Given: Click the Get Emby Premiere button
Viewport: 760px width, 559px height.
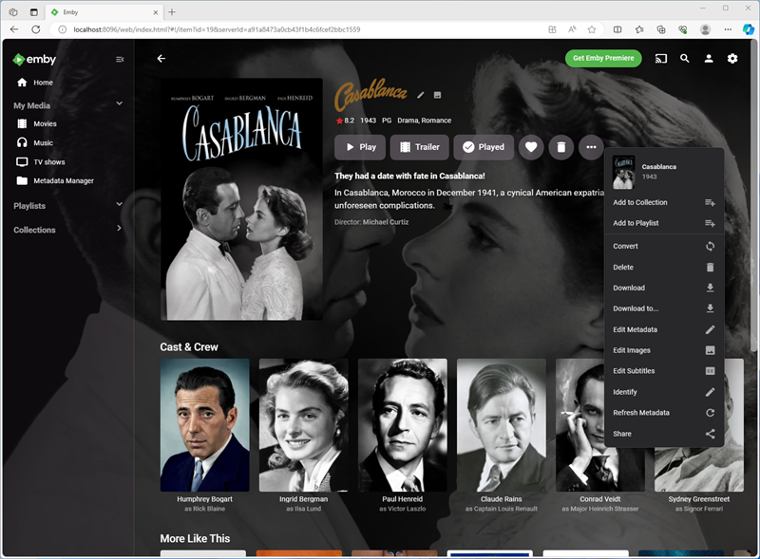Looking at the screenshot, I should pos(602,58).
